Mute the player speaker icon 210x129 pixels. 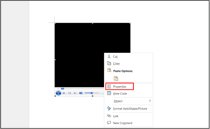81,93
